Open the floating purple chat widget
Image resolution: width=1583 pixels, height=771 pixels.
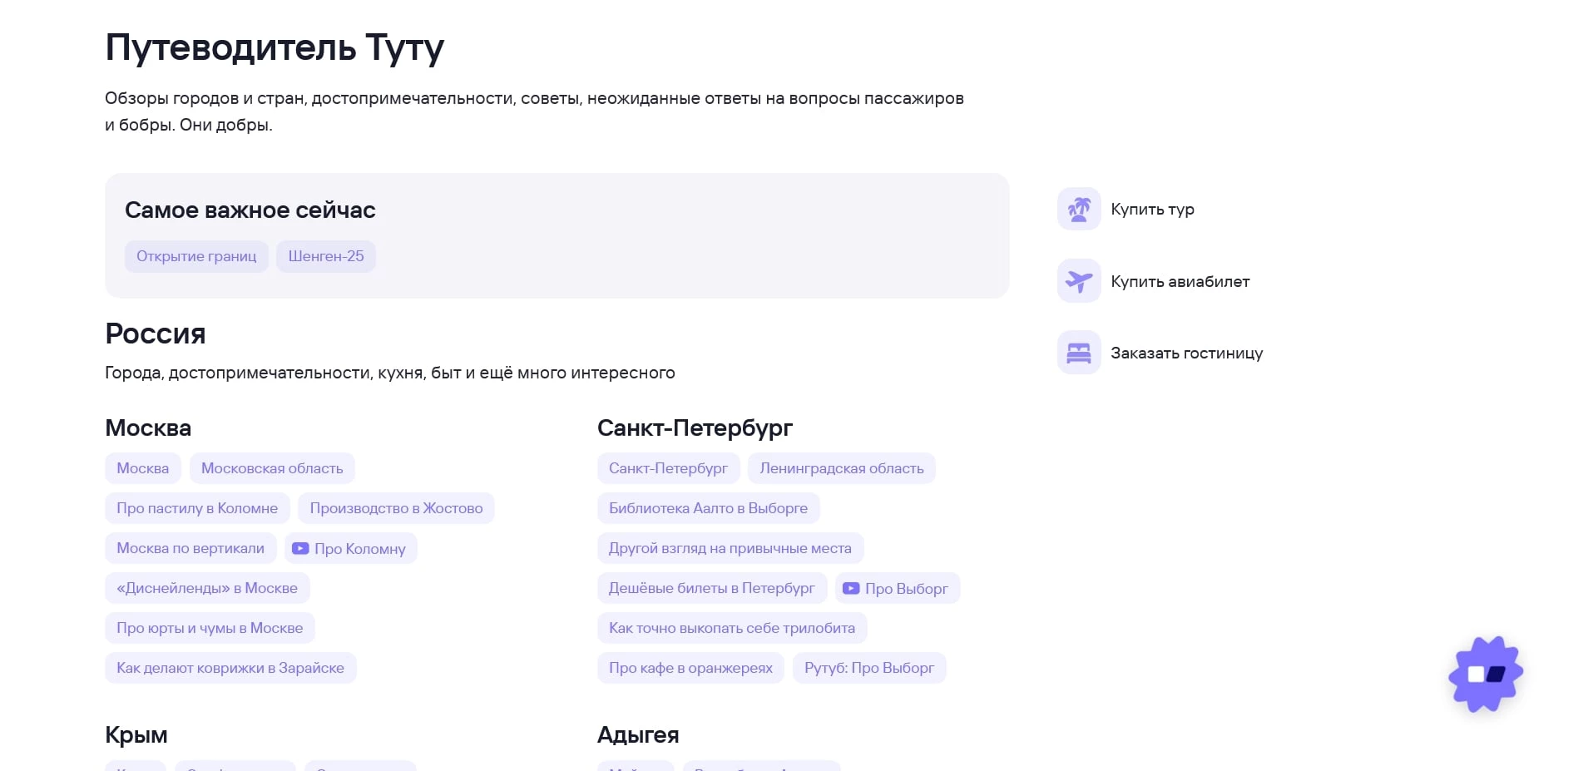click(1485, 674)
